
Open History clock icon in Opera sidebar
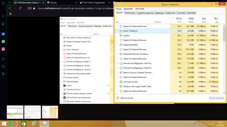coord(3,59)
